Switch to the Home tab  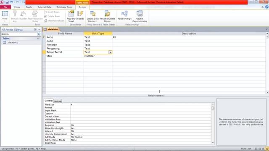point(17,7)
